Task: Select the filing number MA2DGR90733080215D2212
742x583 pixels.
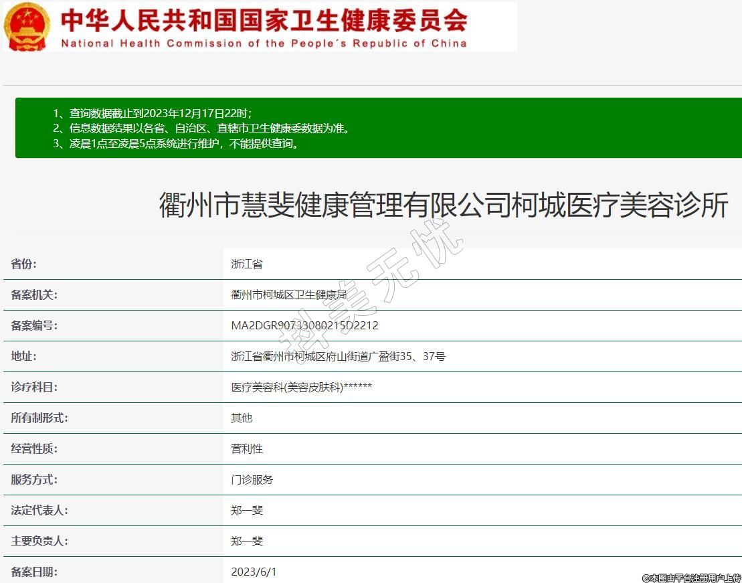Action: click(304, 325)
